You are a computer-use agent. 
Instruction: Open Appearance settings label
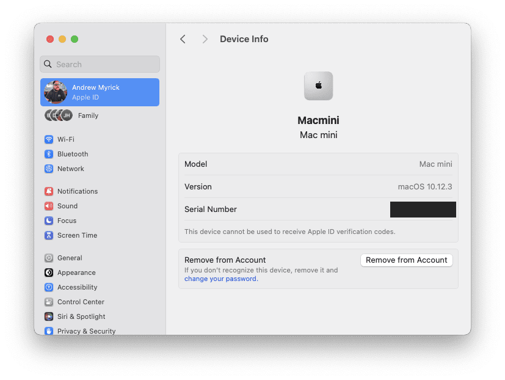[76, 272]
